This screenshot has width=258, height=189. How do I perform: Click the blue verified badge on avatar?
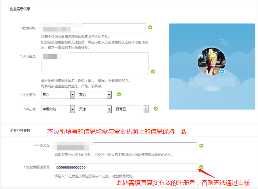click(222, 71)
